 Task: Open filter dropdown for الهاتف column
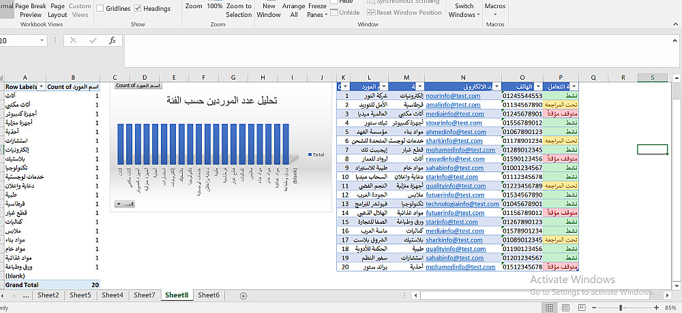coord(539,87)
